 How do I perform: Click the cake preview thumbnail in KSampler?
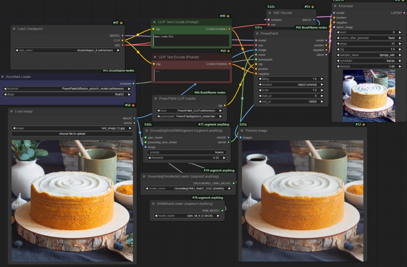point(369,96)
